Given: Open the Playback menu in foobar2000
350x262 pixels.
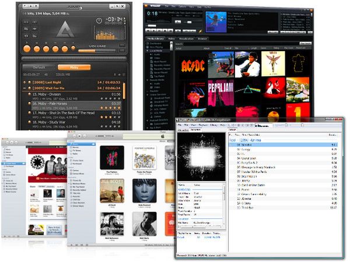Looking at the screenshot, I should 203,125.
